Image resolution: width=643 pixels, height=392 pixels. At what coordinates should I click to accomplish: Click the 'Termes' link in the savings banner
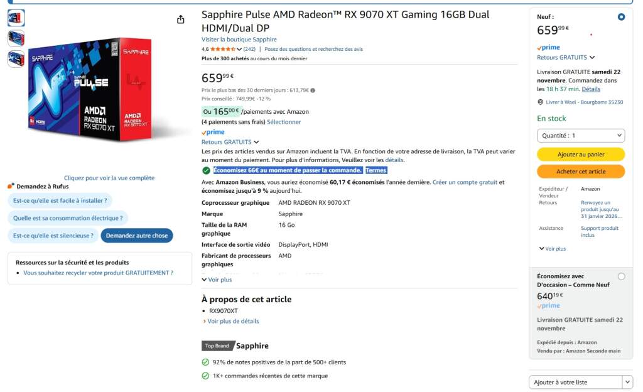click(376, 170)
